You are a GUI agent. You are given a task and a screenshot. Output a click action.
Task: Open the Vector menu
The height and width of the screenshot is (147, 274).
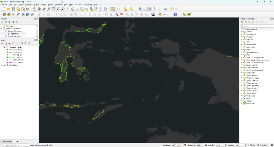click(43, 5)
